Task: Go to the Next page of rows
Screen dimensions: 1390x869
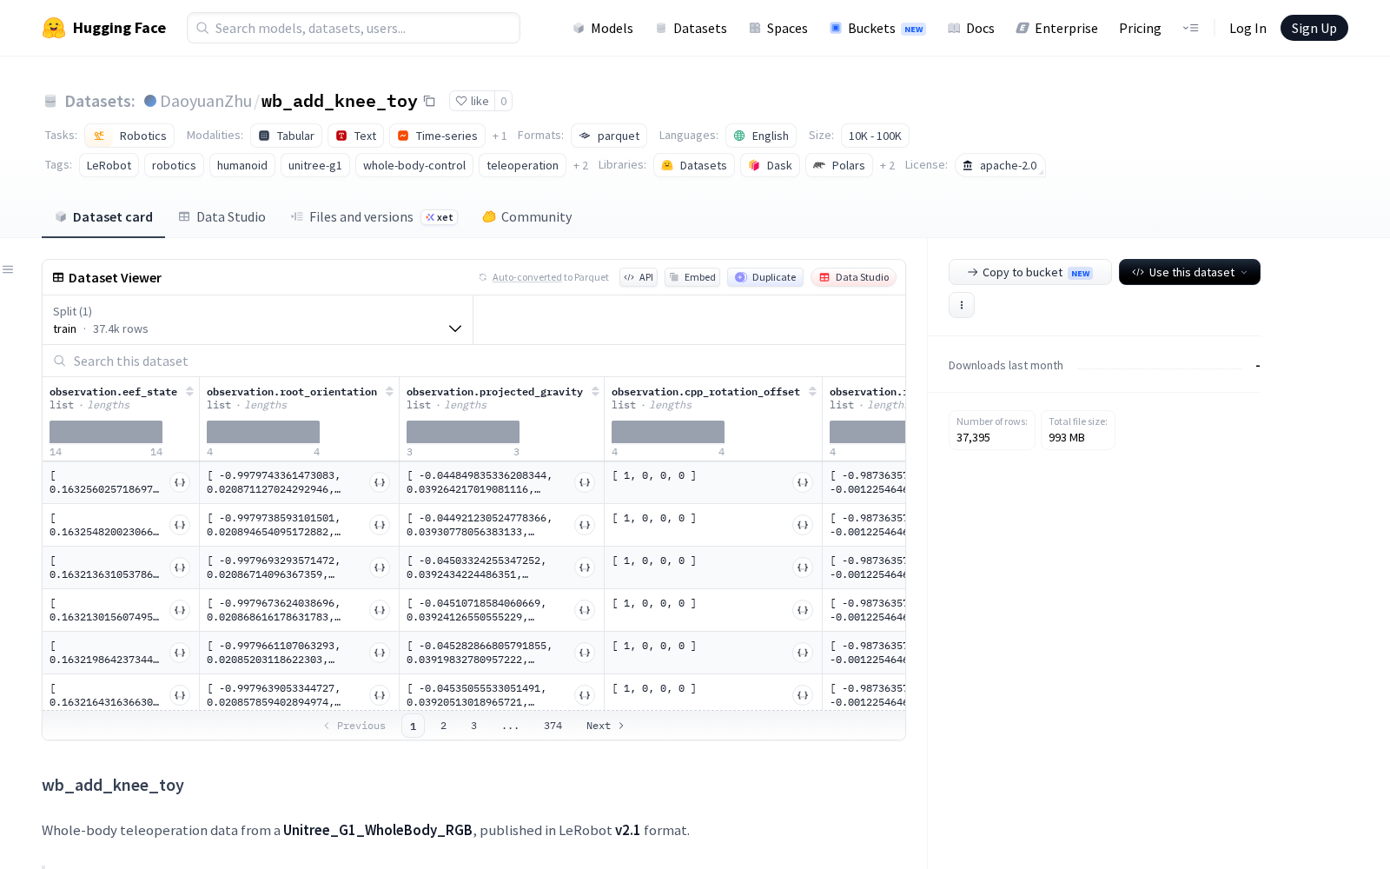Action: [x=605, y=726]
